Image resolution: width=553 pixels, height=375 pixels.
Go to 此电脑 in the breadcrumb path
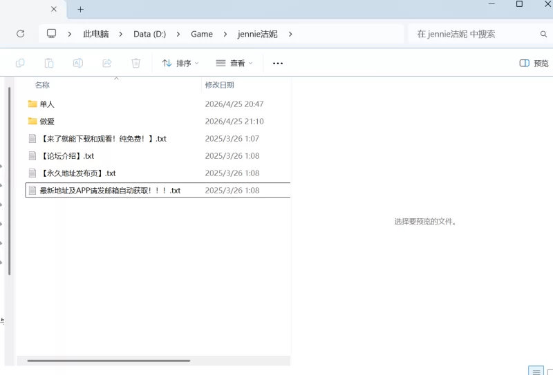[96, 35]
